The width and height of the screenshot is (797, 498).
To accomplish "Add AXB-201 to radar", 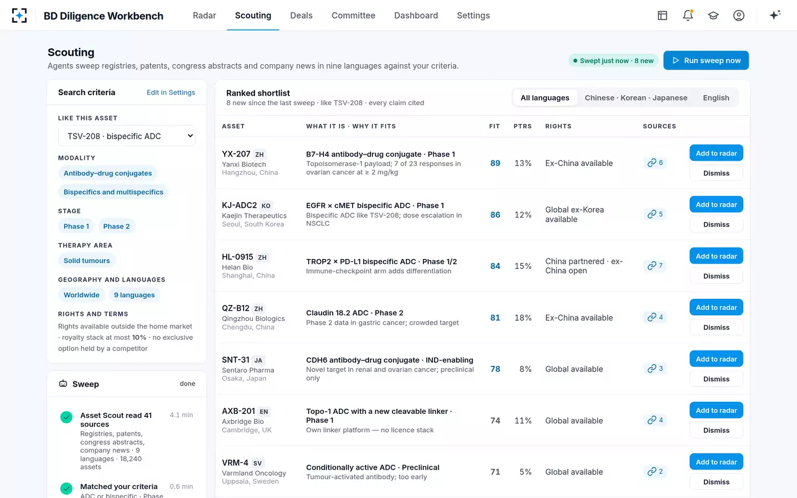I will (x=716, y=411).
